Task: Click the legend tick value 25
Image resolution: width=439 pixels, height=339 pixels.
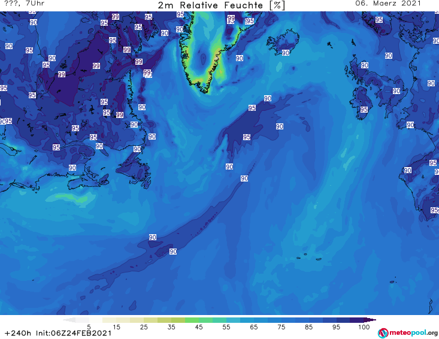Action: (144, 327)
